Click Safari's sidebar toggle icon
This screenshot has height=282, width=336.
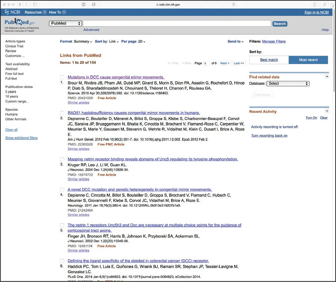(36, 4)
